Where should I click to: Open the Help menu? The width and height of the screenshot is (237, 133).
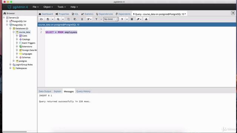[74, 7]
